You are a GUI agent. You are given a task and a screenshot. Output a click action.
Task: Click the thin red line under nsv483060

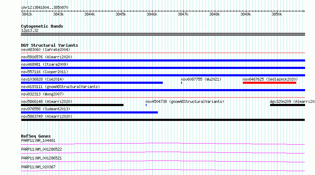tap(163, 53)
